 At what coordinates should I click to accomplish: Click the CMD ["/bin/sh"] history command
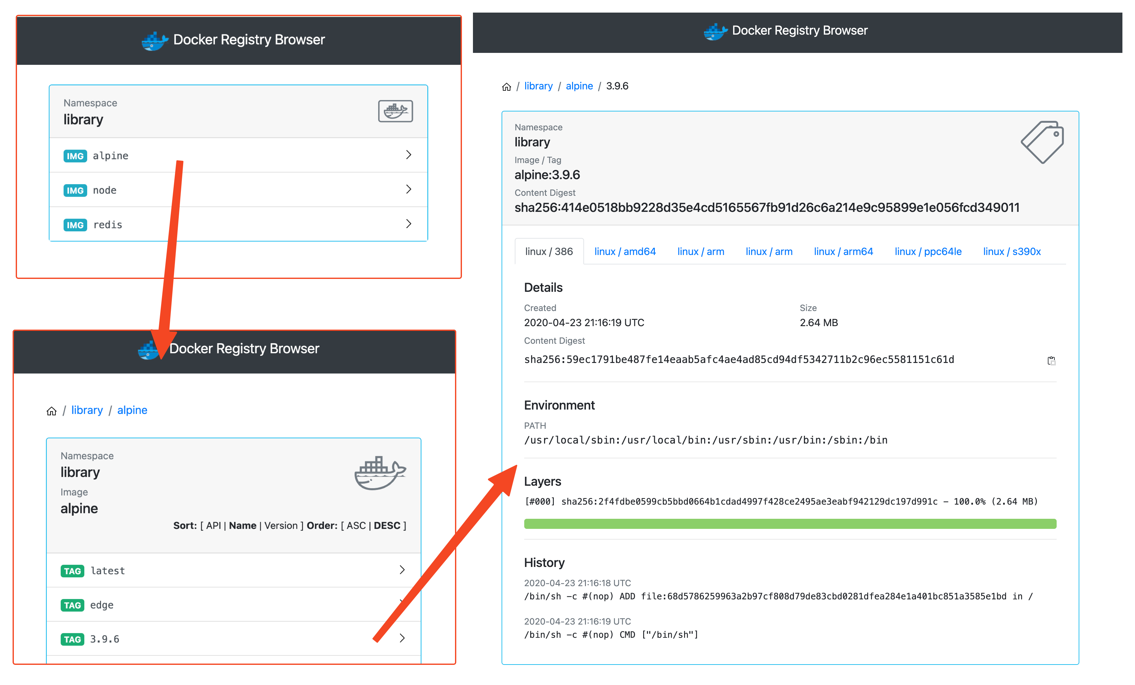click(611, 635)
